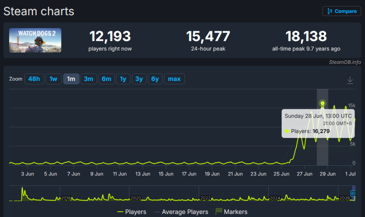
Task: Click the 29 Jun x-axis label
Action: (x=327, y=174)
